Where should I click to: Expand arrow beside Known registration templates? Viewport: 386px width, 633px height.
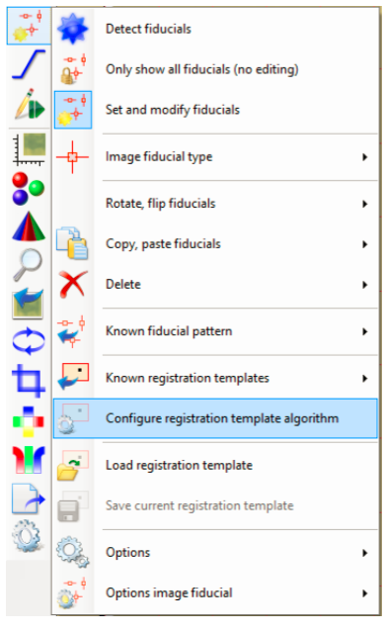(x=364, y=378)
